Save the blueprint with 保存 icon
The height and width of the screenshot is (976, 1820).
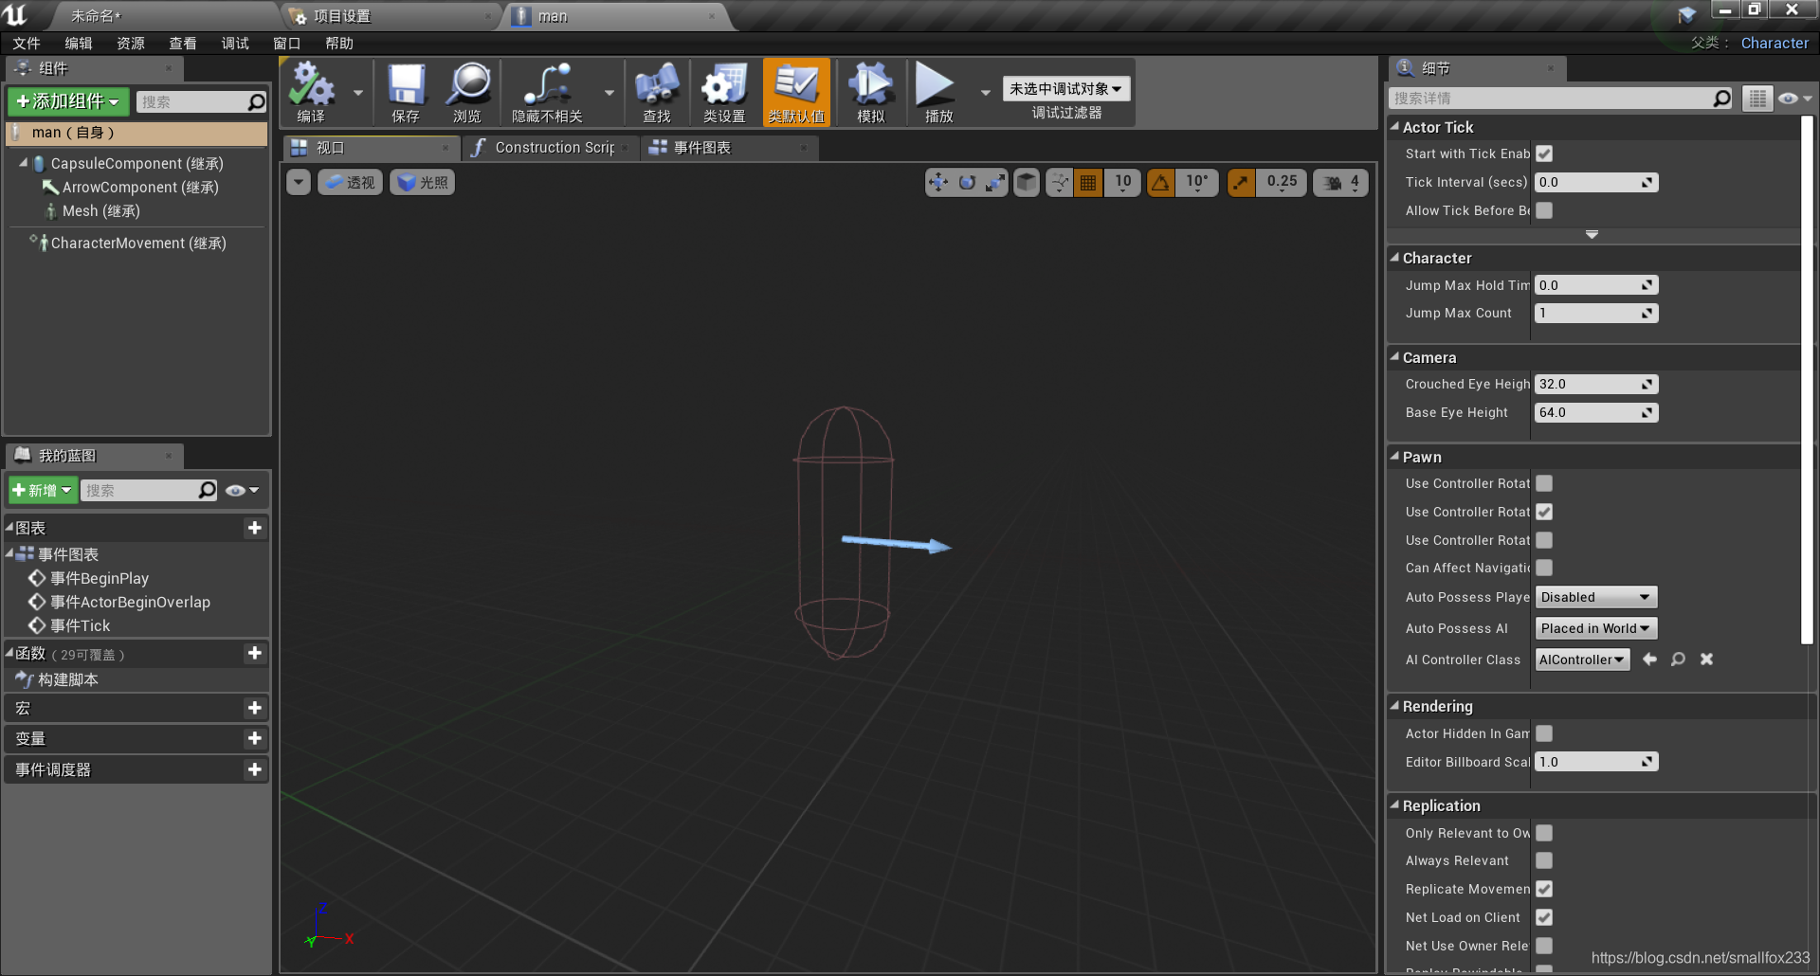(x=406, y=92)
